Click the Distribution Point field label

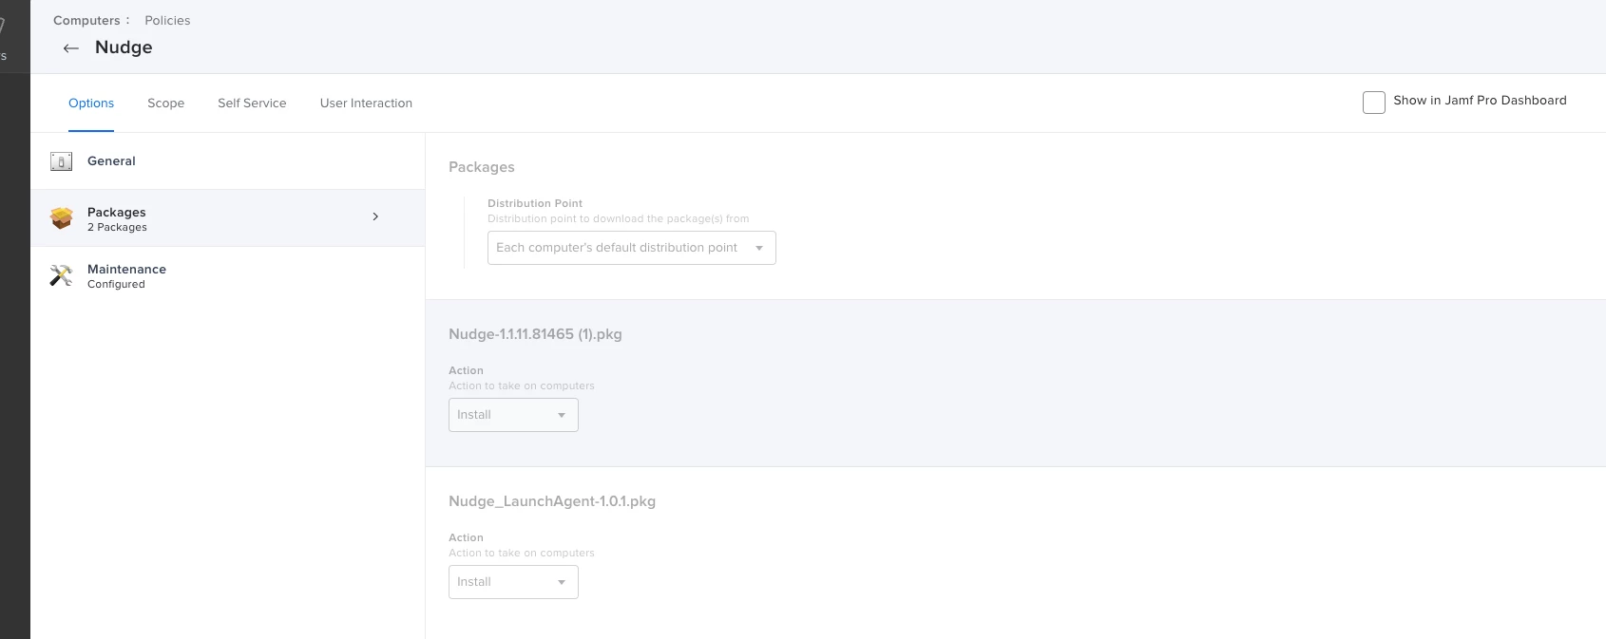click(535, 203)
